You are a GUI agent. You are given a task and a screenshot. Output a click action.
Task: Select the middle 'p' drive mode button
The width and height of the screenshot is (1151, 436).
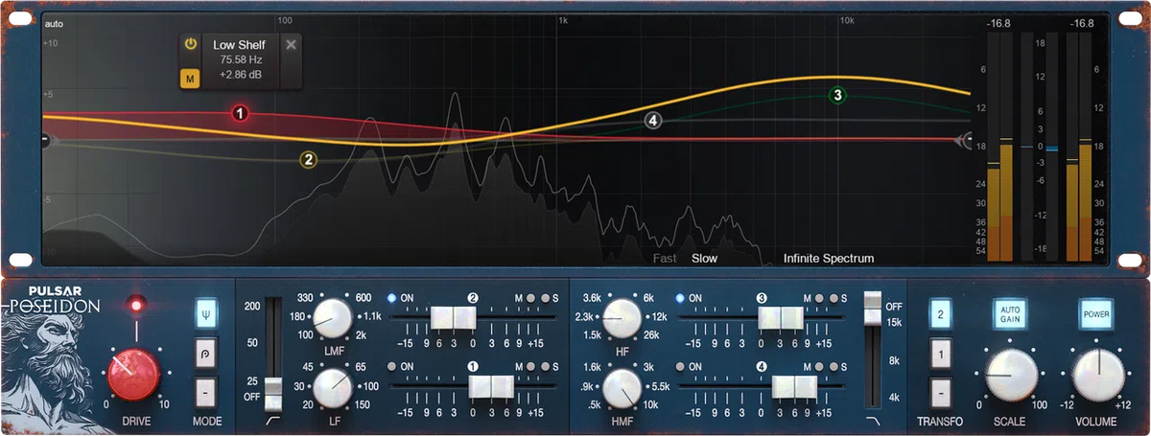click(206, 352)
